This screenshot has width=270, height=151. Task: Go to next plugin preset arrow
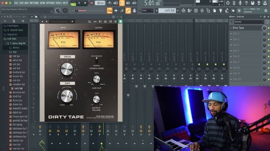point(46,22)
